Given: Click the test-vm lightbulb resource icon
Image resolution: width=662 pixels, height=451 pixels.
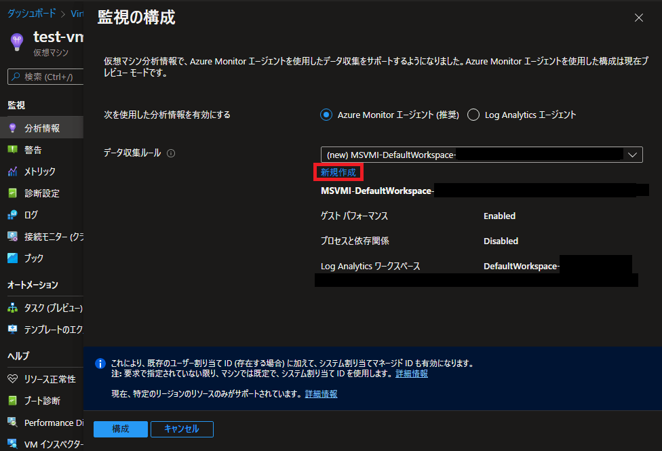Looking at the screenshot, I should point(17,42).
